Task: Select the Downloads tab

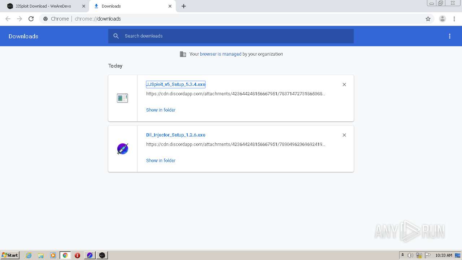Action: coord(132,6)
